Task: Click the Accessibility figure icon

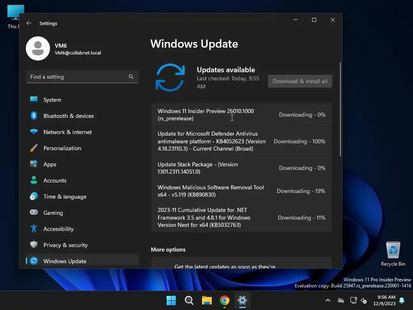Action: point(34,228)
